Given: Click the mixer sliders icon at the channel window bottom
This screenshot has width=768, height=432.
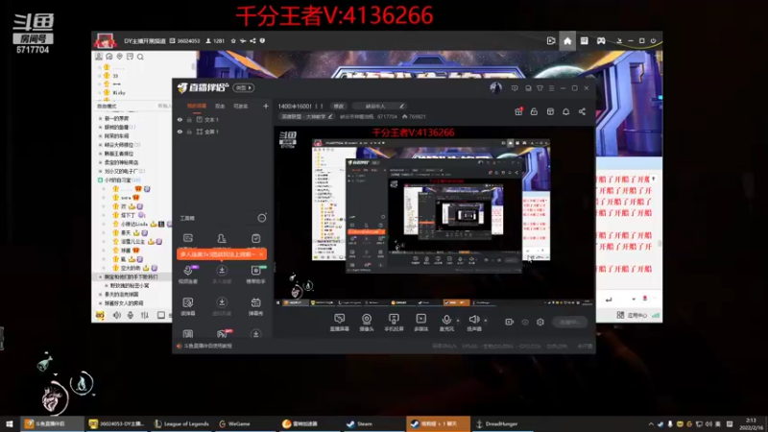Looking at the screenshot, I should [x=145, y=316].
